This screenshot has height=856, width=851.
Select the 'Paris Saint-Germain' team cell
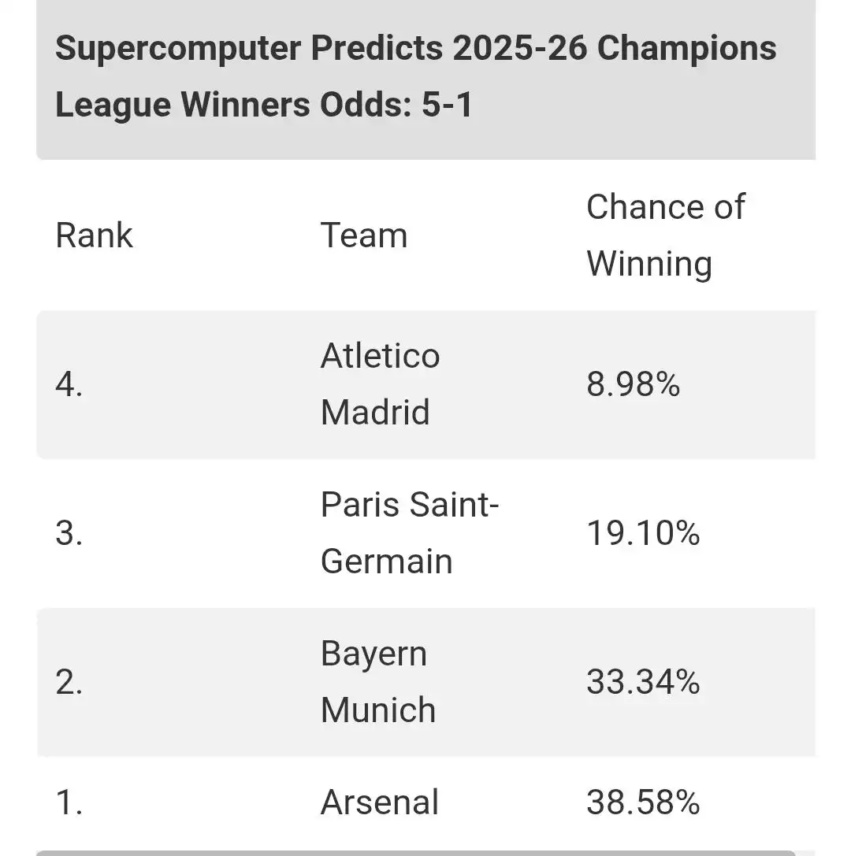tap(409, 533)
